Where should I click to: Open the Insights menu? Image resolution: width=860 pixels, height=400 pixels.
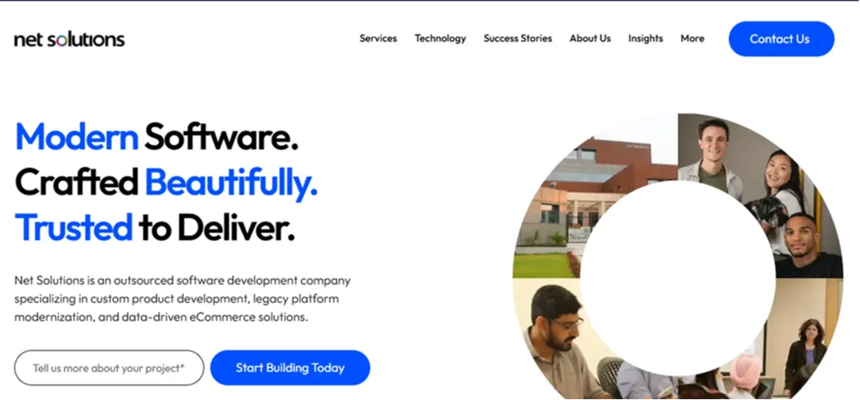click(645, 38)
